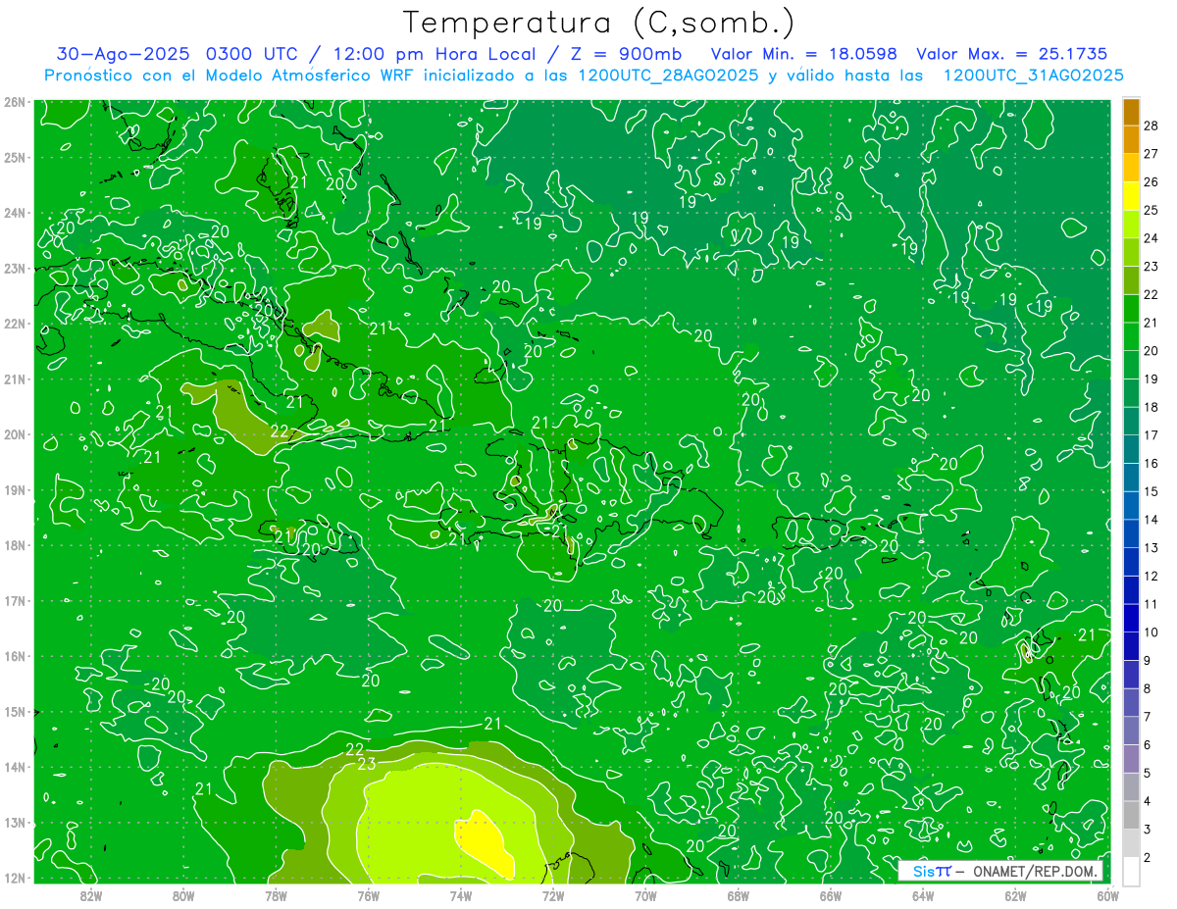The height and width of the screenshot is (909, 1177).
Task: Click the "1200UTC_28AGO2025" initialization time text
Action: click(x=669, y=76)
